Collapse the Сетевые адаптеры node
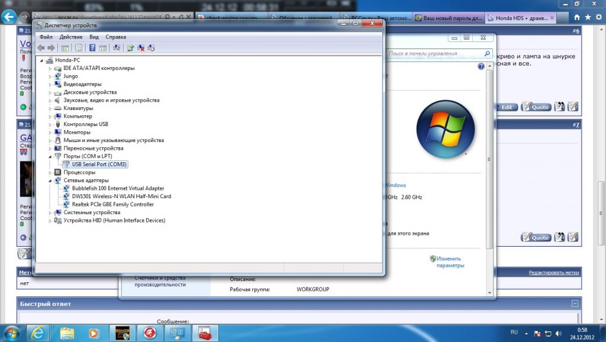Viewport: 606px width, 342px height. point(50,180)
